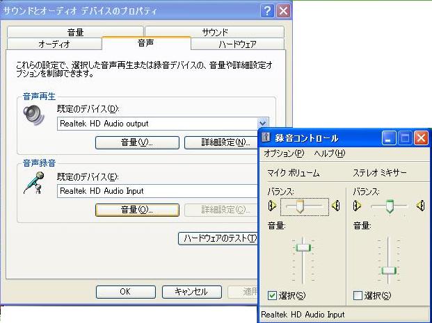432x323 pixels.
Task: Click the speaker icon in 音声再生 group
Action: pyautogui.click(x=34, y=115)
